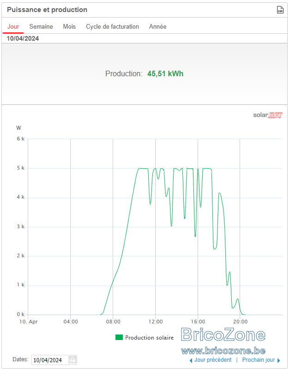Viewport: 290px width, 371px height.
Task: Switch to the Mois tab
Action: [69, 26]
